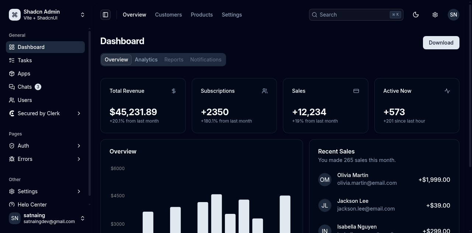Click the Apps cube icon in sidebar
This screenshot has width=472, height=233.
point(12,74)
